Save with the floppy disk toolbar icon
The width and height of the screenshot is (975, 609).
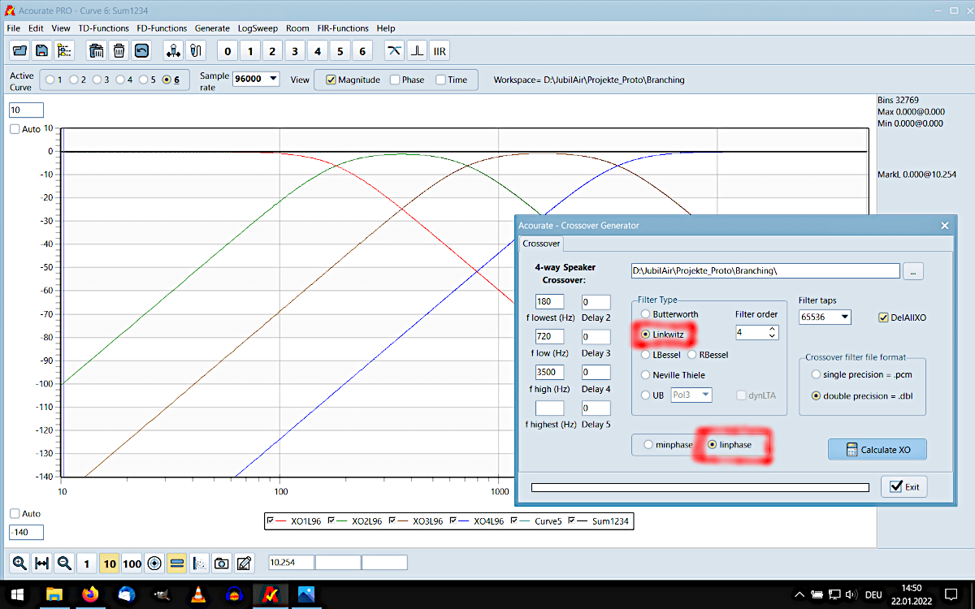point(42,51)
